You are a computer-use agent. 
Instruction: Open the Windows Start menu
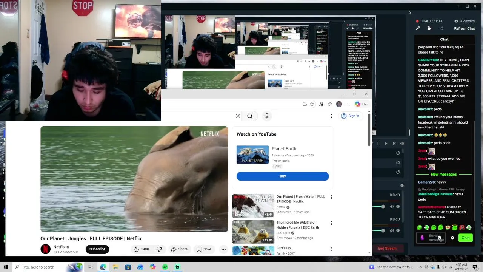coord(6,267)
